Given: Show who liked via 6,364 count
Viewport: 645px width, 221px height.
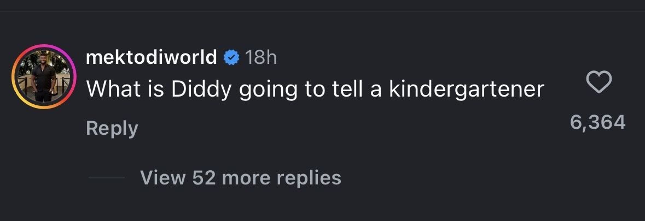Looking at the screenshot, I should pos(597,122).
